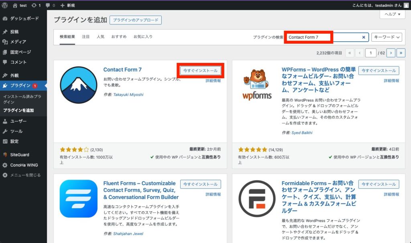The image size is (411, 243).
Task: Collapse sidebar with メニューを閉じる
Action: (x=23, y=175)
